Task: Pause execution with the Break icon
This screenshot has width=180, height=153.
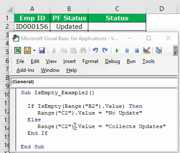Action: point(127,50)
